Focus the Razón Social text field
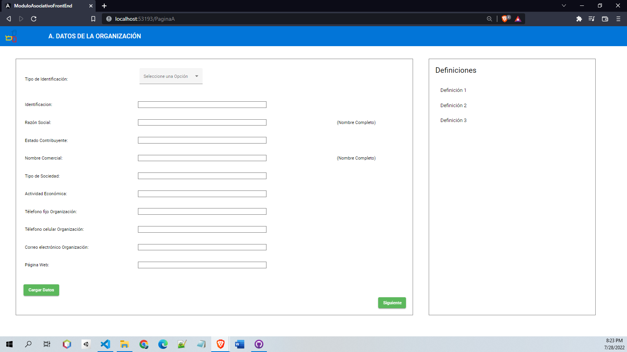Image resolution: width=627 pixels, height=352 pixels. click(x=202, y=122)
